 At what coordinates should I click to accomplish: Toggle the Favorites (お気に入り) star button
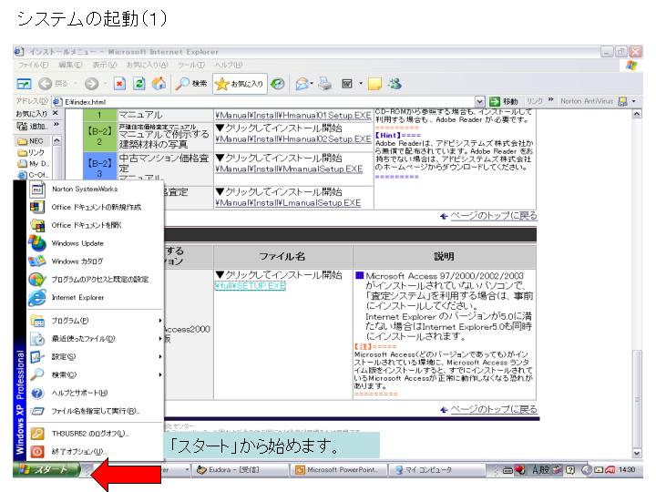(x=240, y=84)
